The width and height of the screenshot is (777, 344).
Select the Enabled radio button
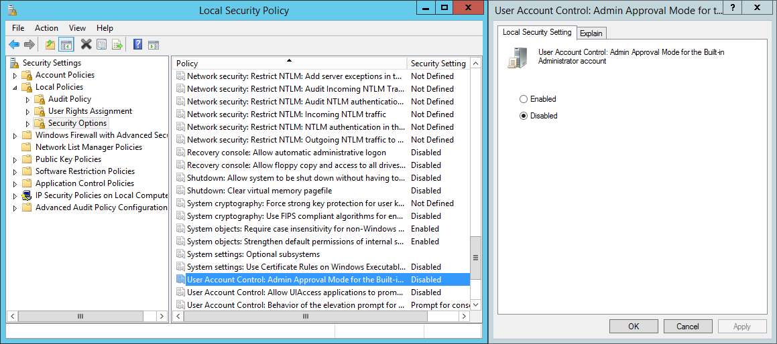(x=524, y=99)
